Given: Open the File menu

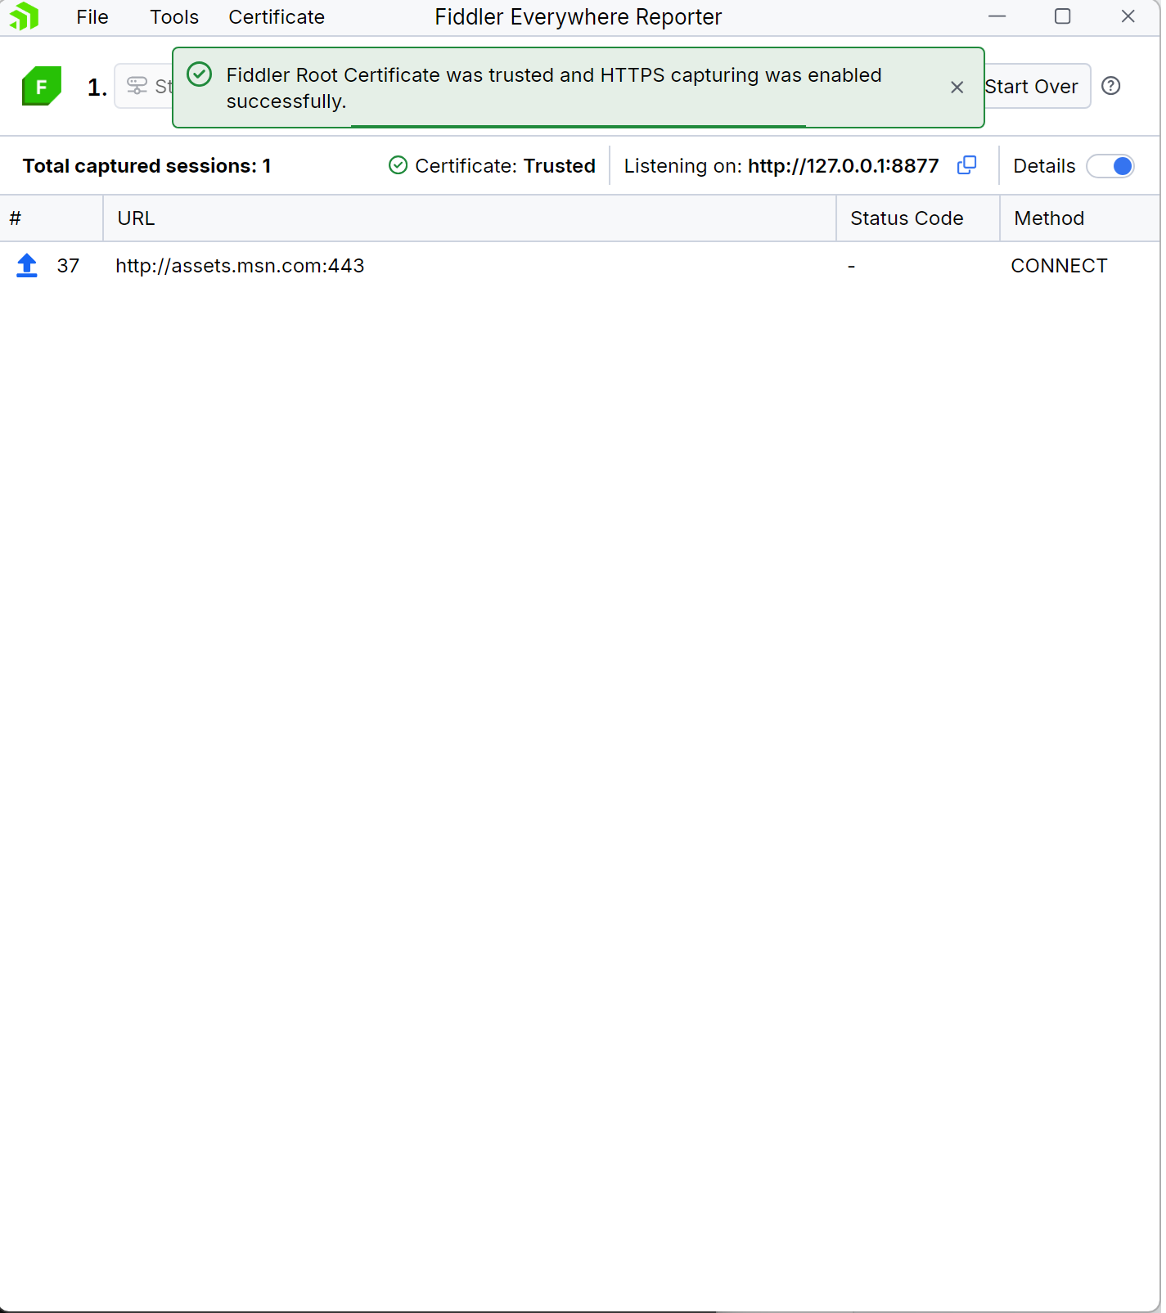Looking at the screenshot, I should pyautogui.click(x=92, y=17).
